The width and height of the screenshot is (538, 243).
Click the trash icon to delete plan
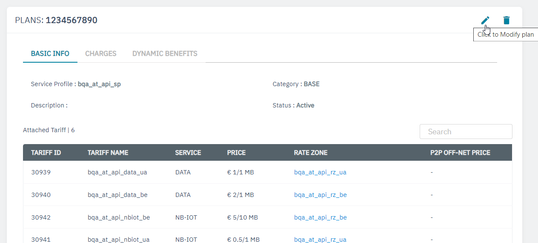[506, 20]
